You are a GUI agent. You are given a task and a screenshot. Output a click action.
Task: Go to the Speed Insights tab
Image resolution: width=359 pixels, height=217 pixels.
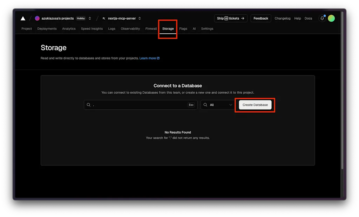coord(92,29)
